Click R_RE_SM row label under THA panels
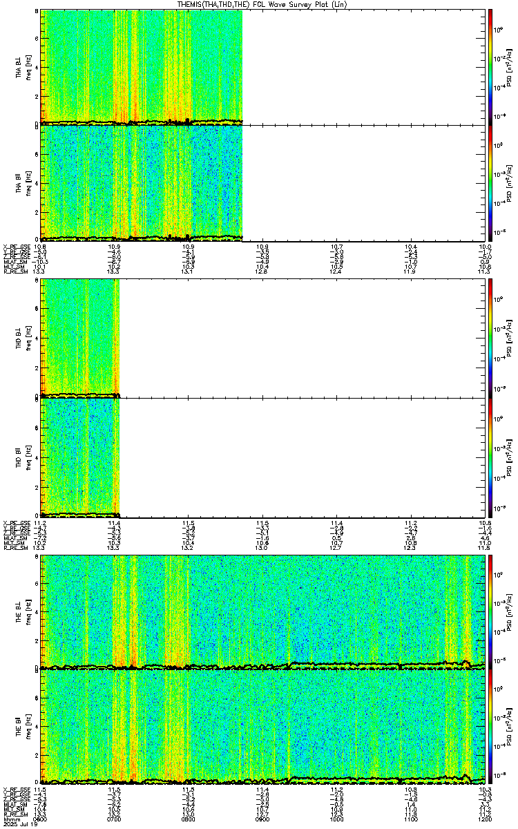518x829 pixels. click(x=17, y=272)
